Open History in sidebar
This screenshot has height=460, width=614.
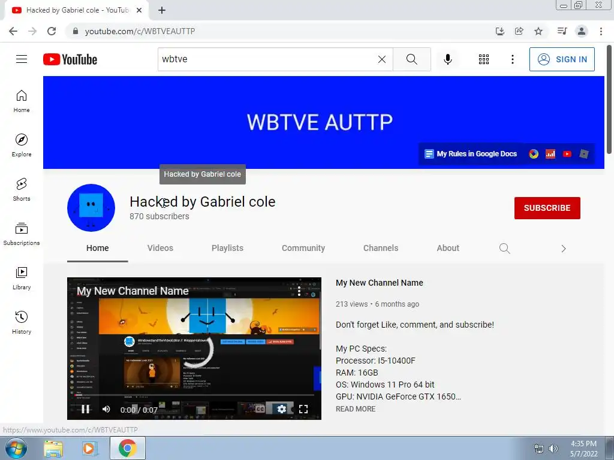click(x=22, y=323)
